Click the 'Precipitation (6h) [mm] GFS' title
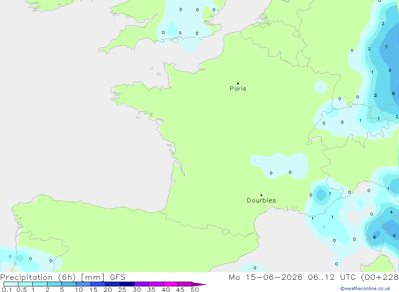This screenshot has height=292, width=399. coord(63,277)
